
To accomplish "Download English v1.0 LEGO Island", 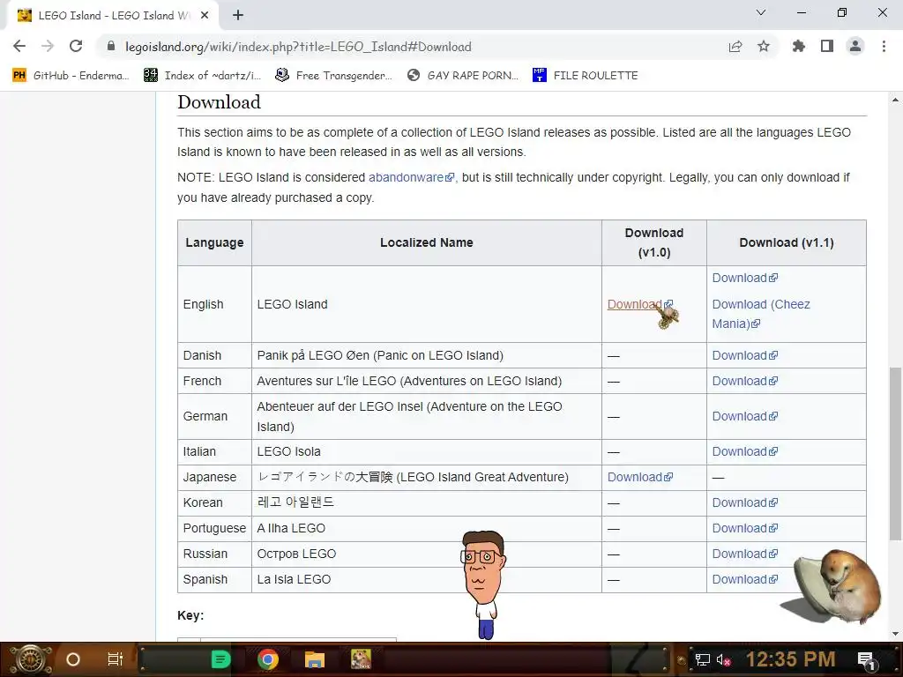I will click(x=640, y=304).
